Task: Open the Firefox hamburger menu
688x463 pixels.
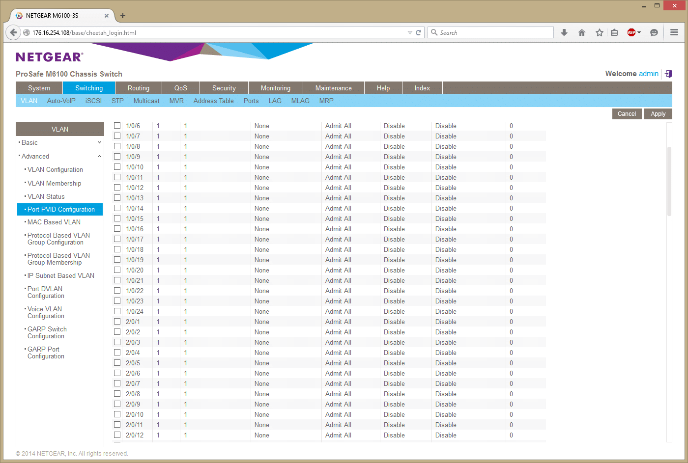Action: (x=674, y=32)
